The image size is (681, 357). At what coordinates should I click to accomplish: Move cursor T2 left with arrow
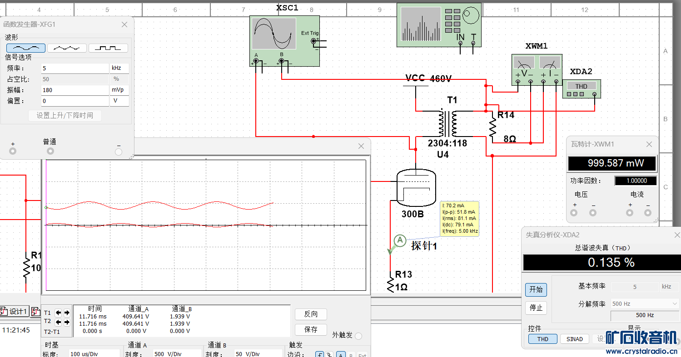[x=59, y=322]
